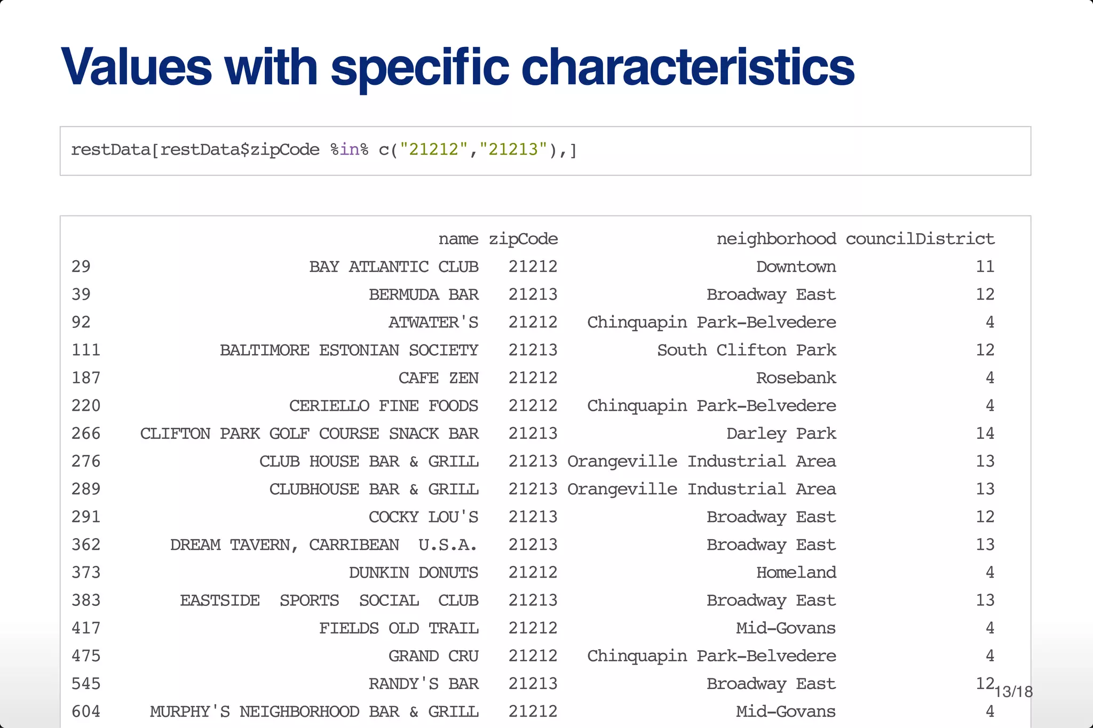Click row index 373

[86, 572]
